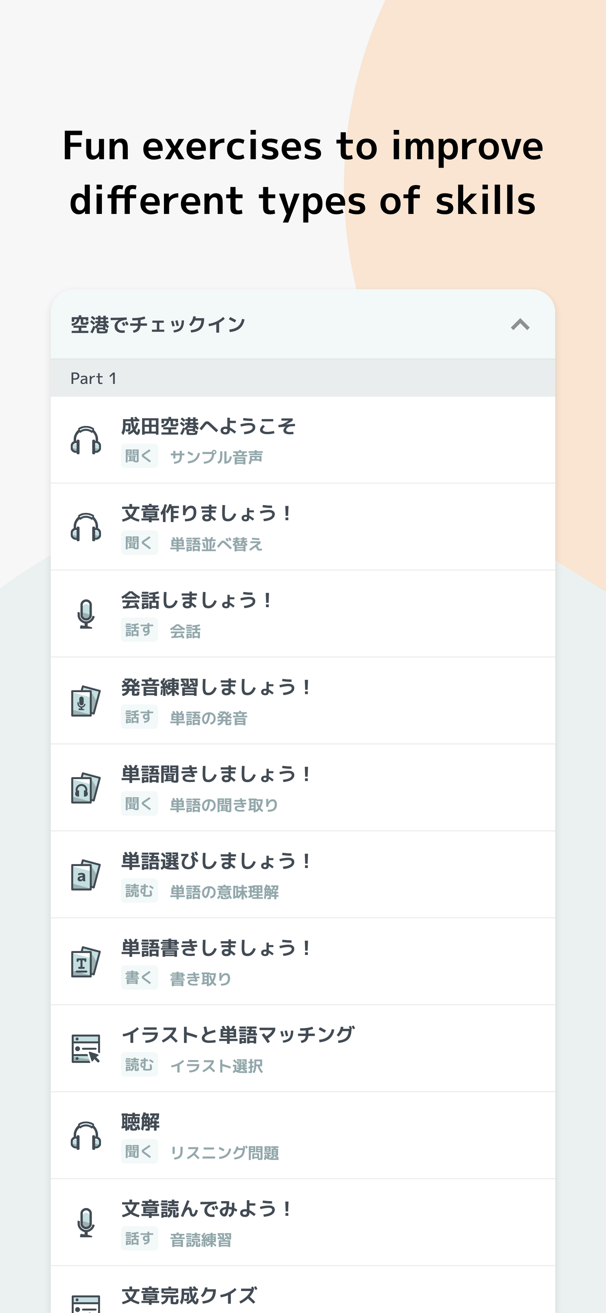
Task: Open the 成田空港へようこそ lesson
Action: (x=303, y=441)
